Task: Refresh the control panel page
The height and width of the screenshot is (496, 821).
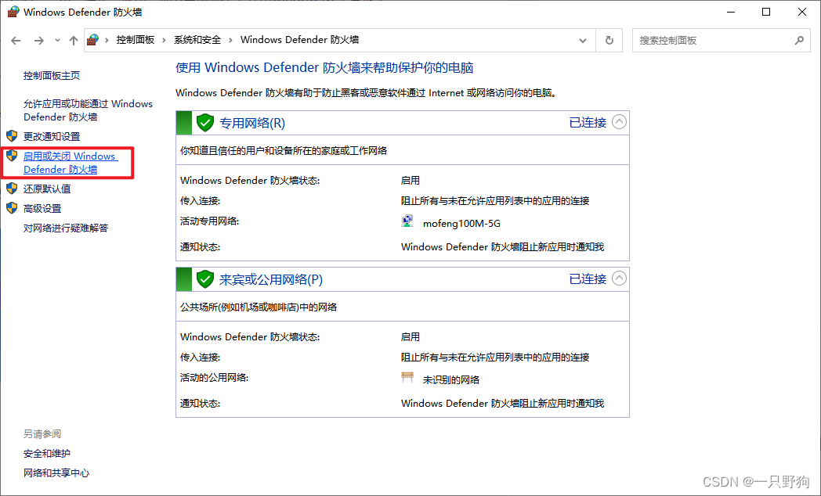Action: click(x=609, y=40)
